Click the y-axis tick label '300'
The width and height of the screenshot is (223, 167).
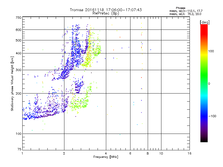18,70
